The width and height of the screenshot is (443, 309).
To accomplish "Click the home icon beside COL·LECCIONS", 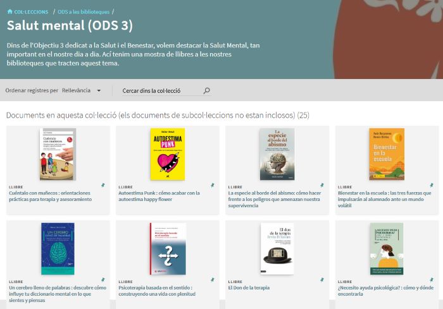I will click(9, 12).
